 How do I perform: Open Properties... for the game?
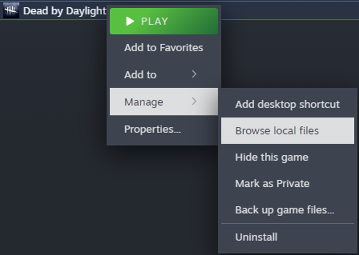(x=164, y=129)
